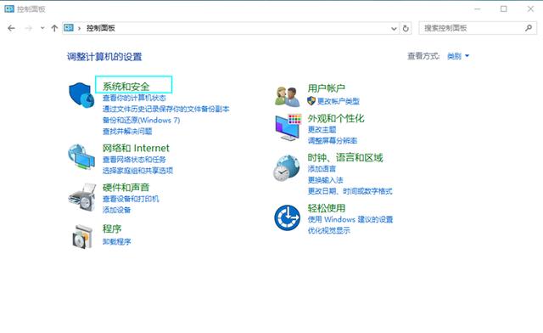Open the 用户帐户 category
This screenshot has height=333, width=543.
[x=326, y=88]
